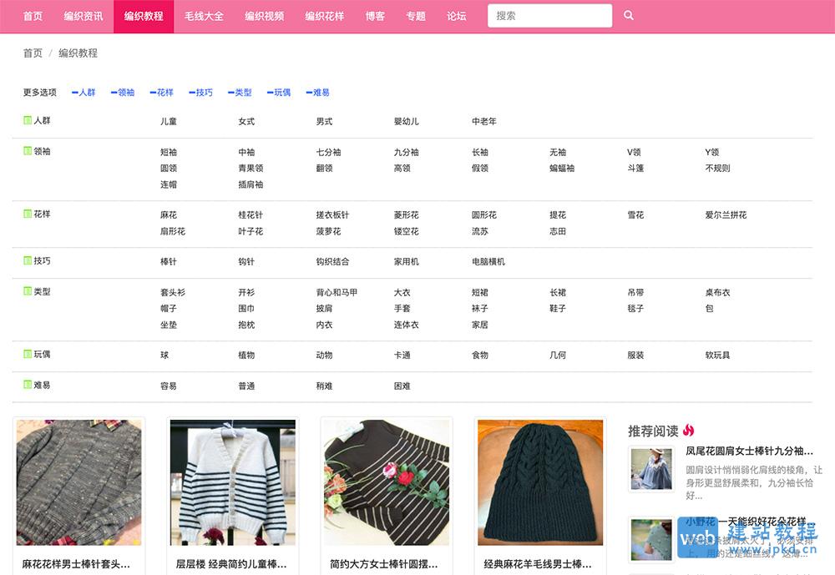This screenshot has width=835, height=575.
Task: Click the search magnifier icon
Action: 629,15
